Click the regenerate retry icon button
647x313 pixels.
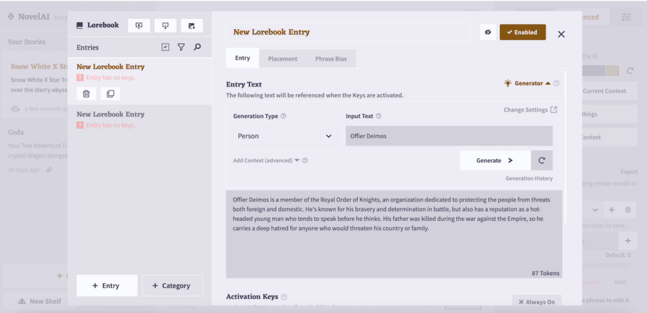point(541,161)
